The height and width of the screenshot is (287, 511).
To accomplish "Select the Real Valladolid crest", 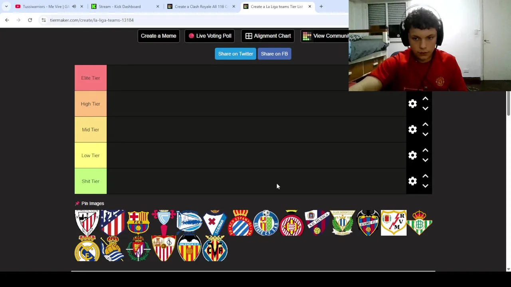I will [x=138, y=248].
